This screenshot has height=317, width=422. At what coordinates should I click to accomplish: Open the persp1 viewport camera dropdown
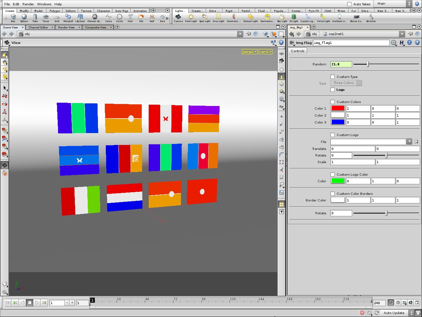click(249, 52)
